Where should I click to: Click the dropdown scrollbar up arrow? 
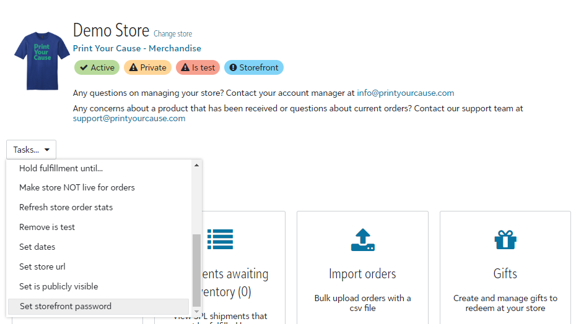pyautogui.click(x=196, y=165)
